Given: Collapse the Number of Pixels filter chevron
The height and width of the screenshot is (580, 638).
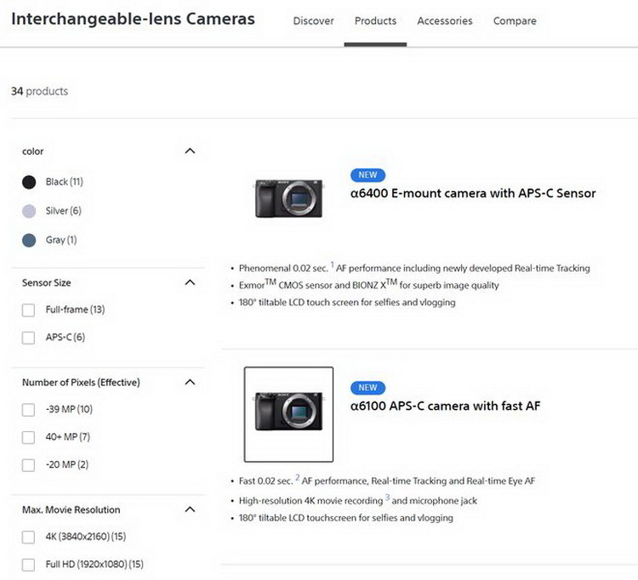Looking at the screenshot, I should coord(190,382).
